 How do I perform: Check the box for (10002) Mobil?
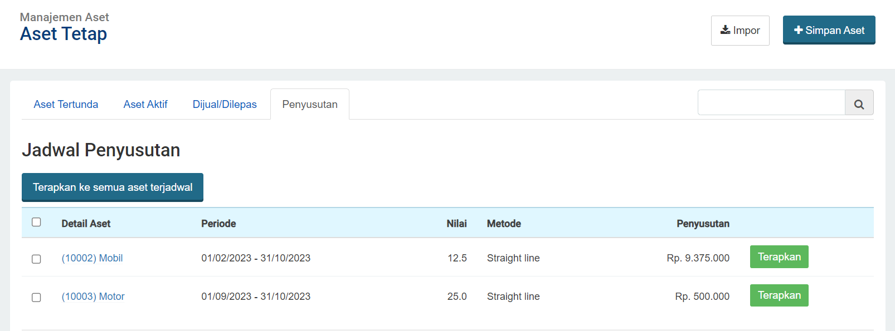[x=36, y=259]
